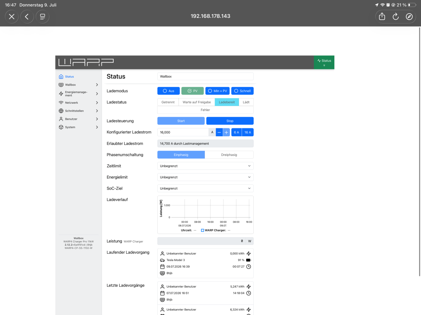Open the SoC-Ziel dropdown

click(205, 188)
